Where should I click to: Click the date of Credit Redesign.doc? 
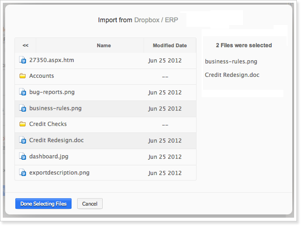(165, 140)
